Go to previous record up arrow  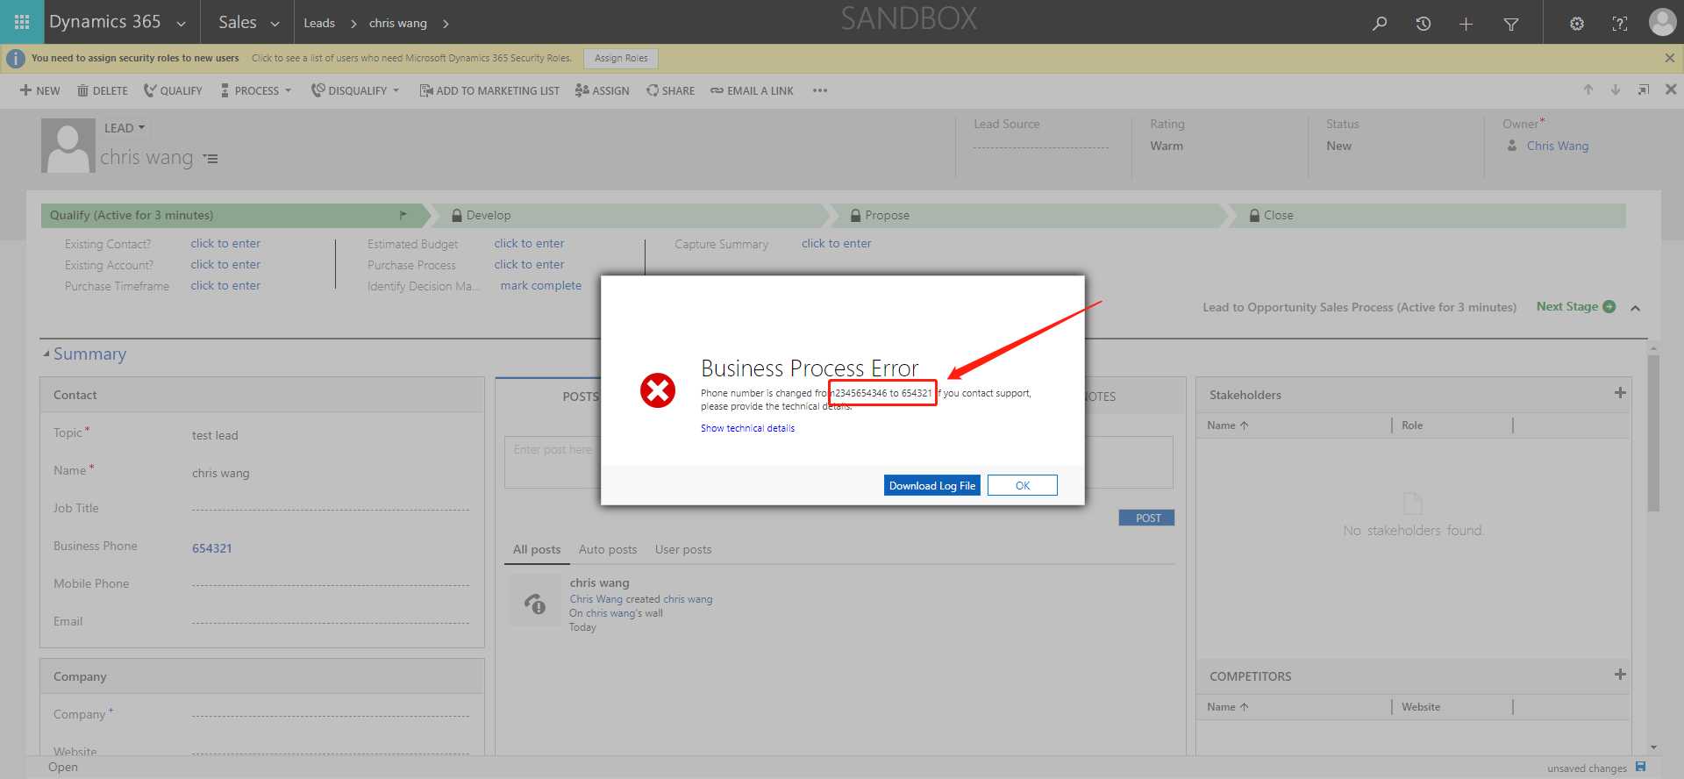(x=1588, y=89)
